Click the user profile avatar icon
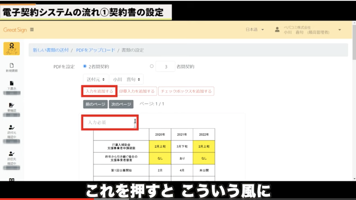 (277, 30)
